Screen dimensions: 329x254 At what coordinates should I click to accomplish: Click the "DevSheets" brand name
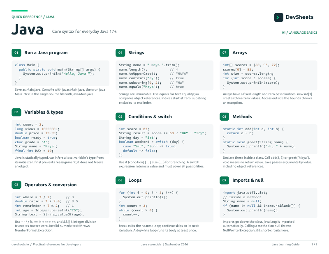(x=299, y=17)
